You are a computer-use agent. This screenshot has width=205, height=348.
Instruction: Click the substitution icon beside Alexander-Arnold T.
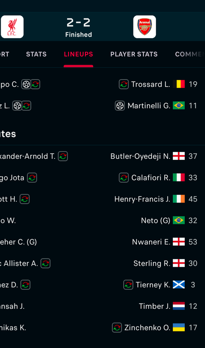pos(63,156)
